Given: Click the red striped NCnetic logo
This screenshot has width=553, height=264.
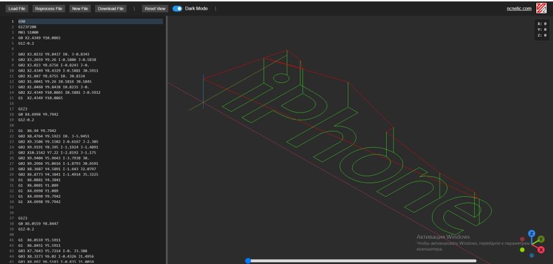Looking at the screenshot, I should 541,8.
